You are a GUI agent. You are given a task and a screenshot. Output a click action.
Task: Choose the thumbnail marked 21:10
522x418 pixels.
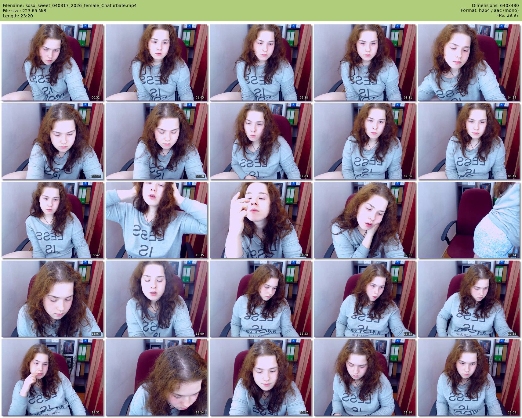tap(365, 377)
